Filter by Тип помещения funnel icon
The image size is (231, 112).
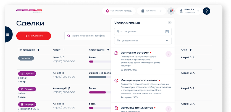[x=38, y=50]
